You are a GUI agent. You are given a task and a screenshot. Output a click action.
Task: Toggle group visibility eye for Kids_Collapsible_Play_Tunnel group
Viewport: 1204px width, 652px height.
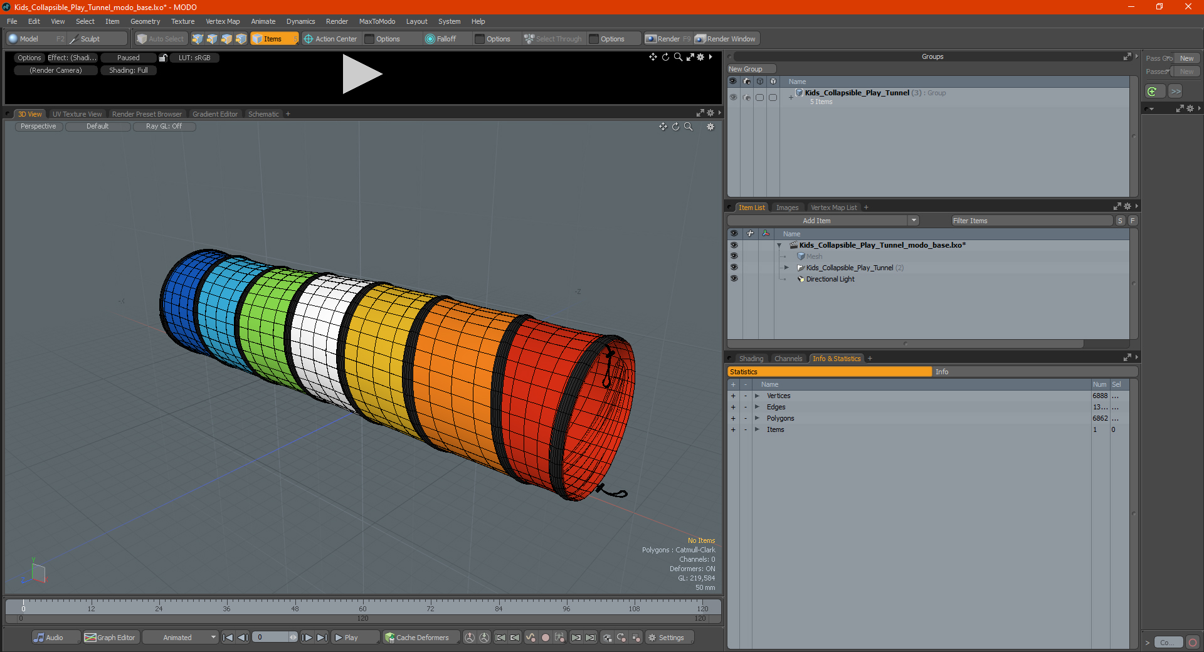(733, 97)
